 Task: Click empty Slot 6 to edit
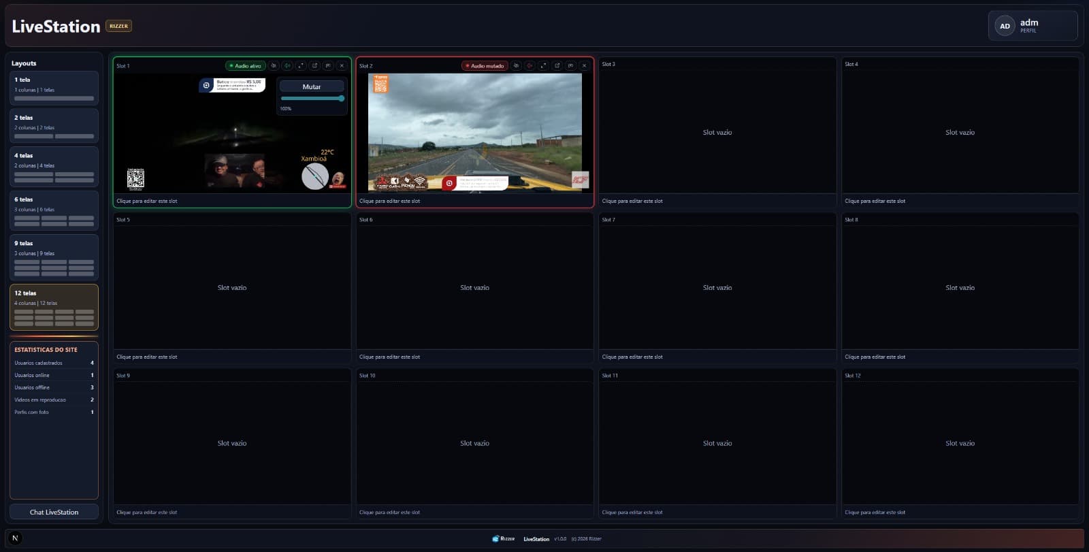pyautogui.click(x=475, y=288)
